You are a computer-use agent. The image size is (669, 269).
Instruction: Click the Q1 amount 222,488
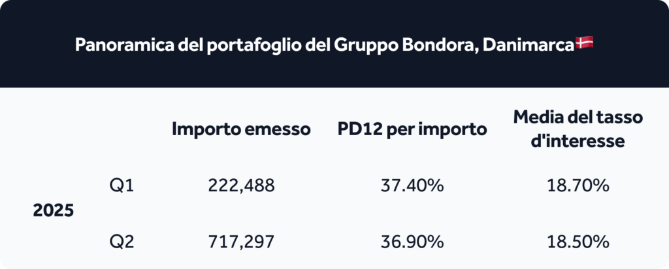point(242,186)
